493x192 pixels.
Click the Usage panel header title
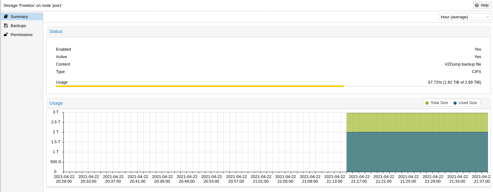click(x=56, y=103)
